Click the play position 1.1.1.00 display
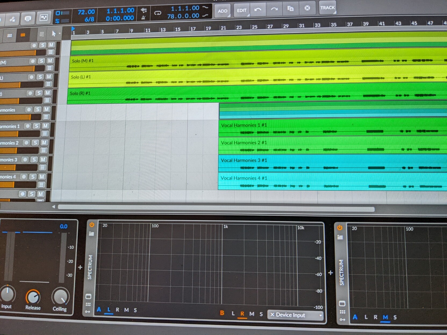The image size is (447, 335). click(120, 11)
